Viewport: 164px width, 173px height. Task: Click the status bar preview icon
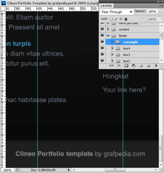pos(17,170)
